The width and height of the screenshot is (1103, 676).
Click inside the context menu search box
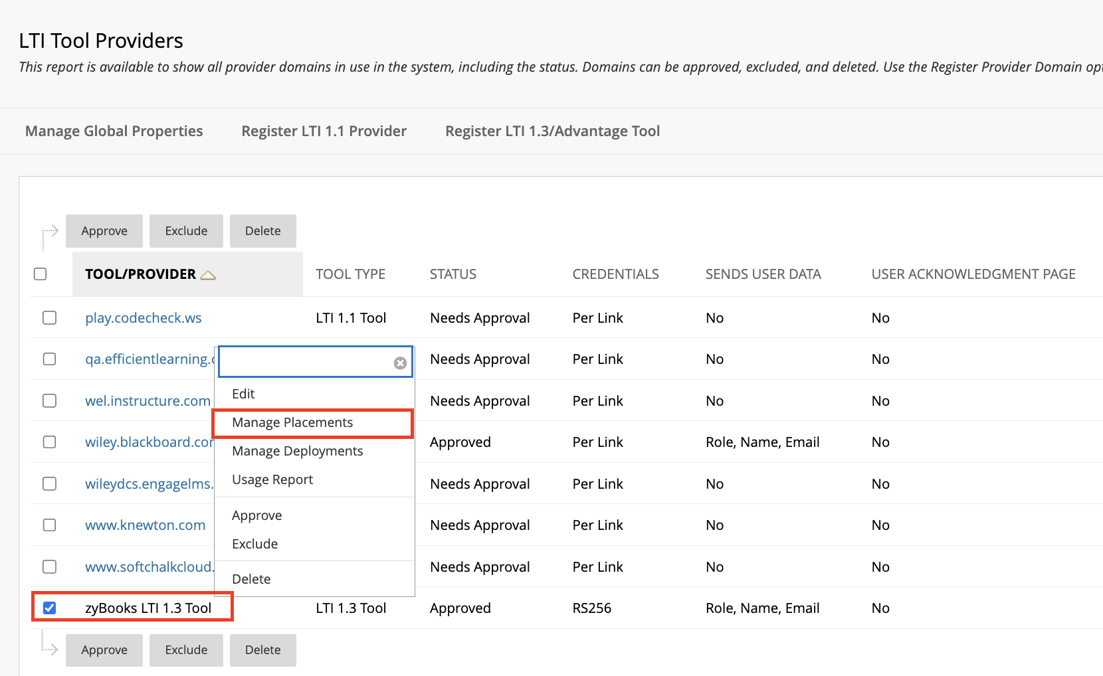point(306,361)
